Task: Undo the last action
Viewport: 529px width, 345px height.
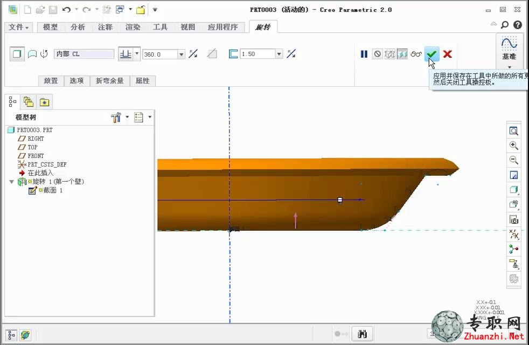Action: [x=66, y=10]
